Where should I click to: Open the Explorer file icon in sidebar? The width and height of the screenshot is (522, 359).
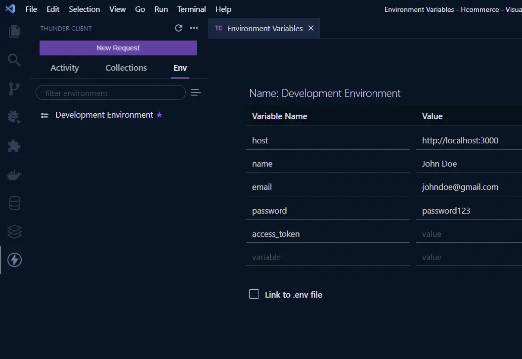point(14,31)
